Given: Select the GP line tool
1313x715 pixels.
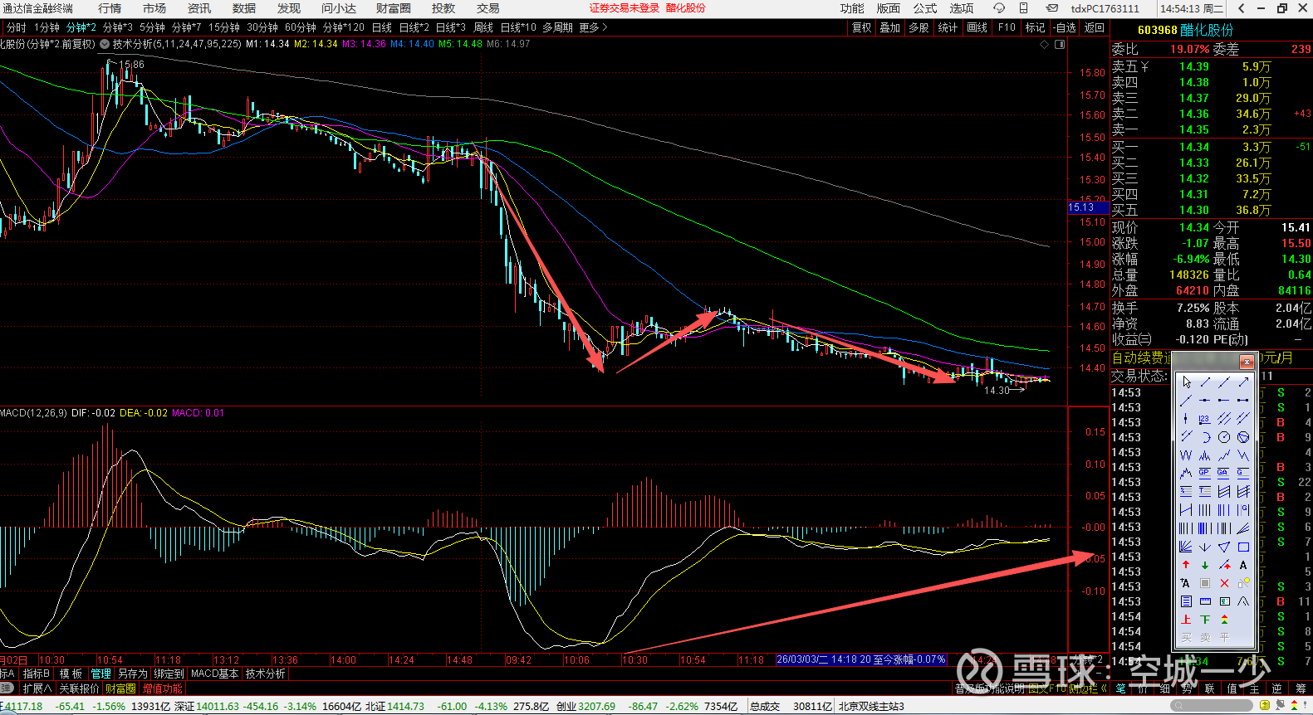Looking at the screenshot, I should pyautogui.click(x=1205, y=474).
